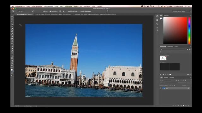The image size is (202, 113).
Task: Hide the Фон layer with eye icon
Action: [x=161, y=88]
